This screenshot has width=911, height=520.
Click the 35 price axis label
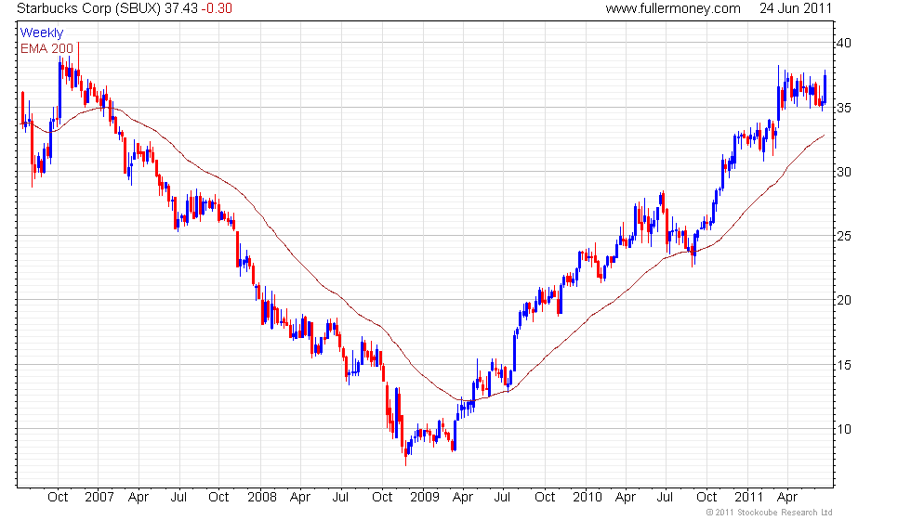[842, 108]
